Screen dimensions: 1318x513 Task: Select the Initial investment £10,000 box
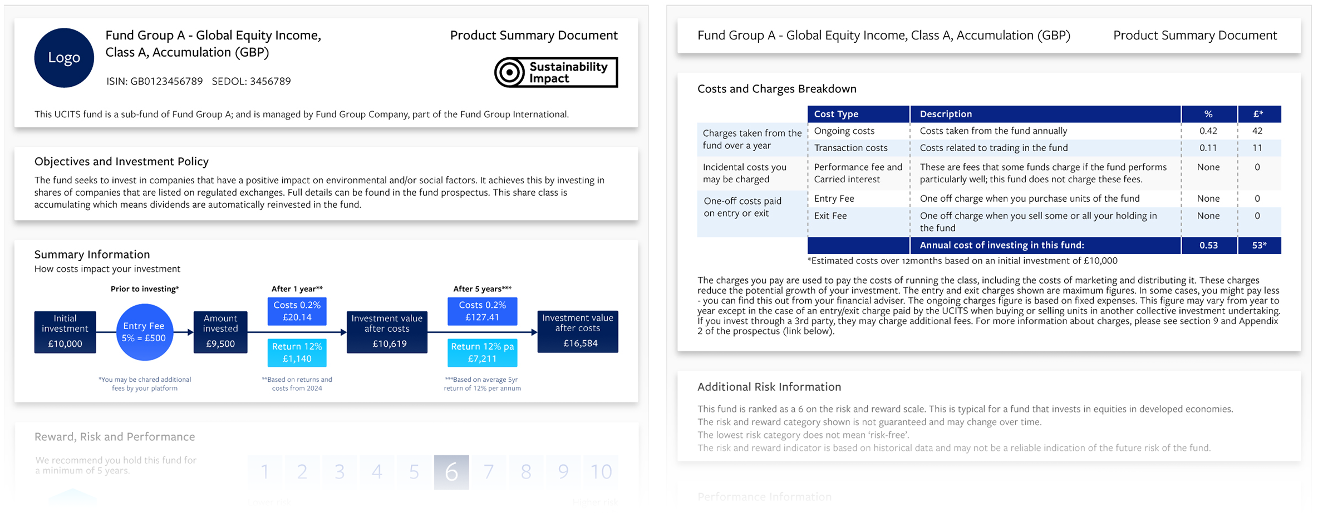click(x=65, y=332)
